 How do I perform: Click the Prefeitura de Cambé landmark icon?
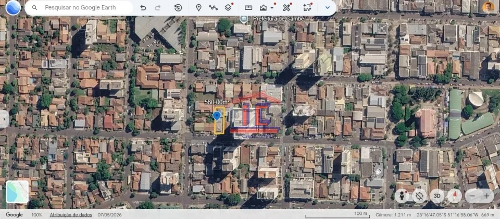(x=244, y=19)
